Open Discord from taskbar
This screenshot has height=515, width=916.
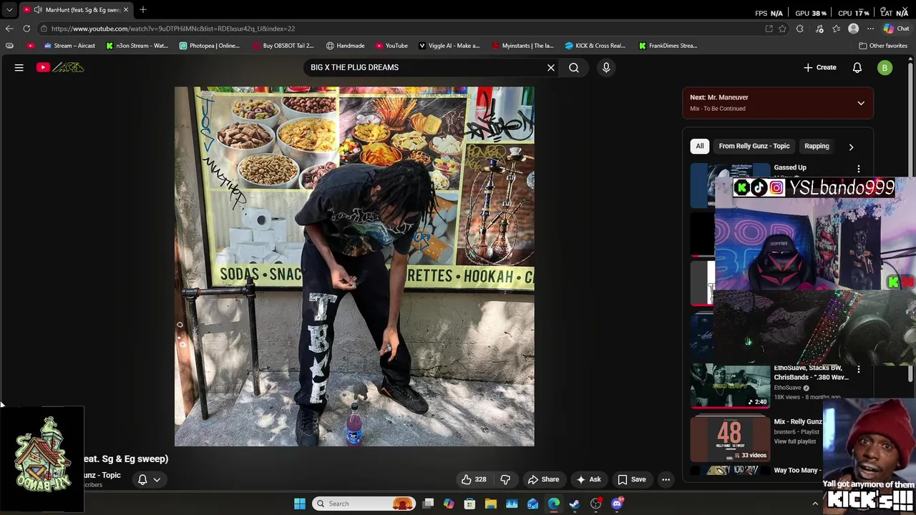(617, 504)
